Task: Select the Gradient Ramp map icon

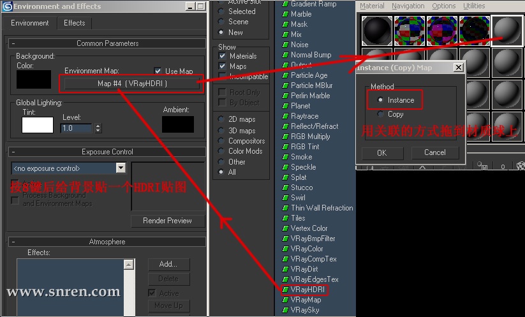Action: coord(285,4)
